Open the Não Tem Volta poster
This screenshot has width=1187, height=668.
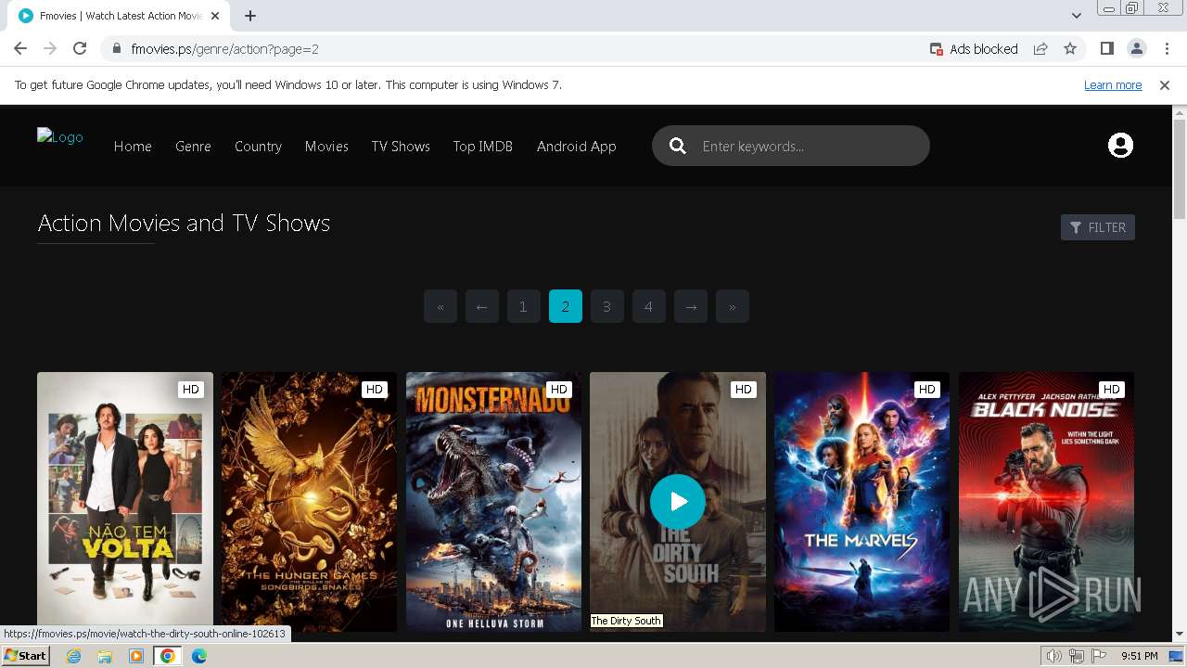(125, 502)
